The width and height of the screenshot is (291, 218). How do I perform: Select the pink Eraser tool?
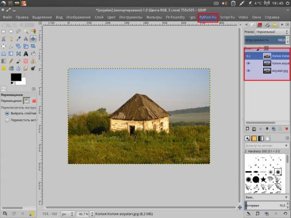[26, 61]
